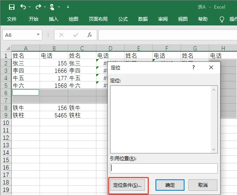
Task: Open the Redo history dropdown arrow
Action: tap(45, 7)
